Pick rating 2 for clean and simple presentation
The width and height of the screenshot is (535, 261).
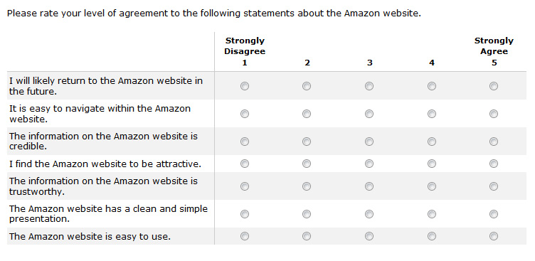coord(307,214)
